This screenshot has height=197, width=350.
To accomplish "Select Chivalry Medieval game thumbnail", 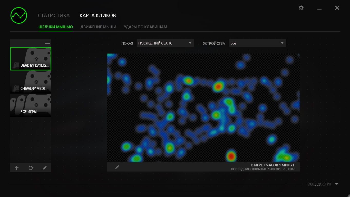I will tap(31, 82).
